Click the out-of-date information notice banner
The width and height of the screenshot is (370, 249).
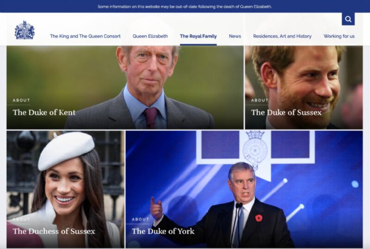[185, 6]
